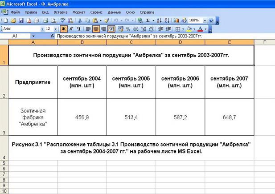Toggle Bold formatting (Ж button)

pyautogui.click(x=63, y=28)
